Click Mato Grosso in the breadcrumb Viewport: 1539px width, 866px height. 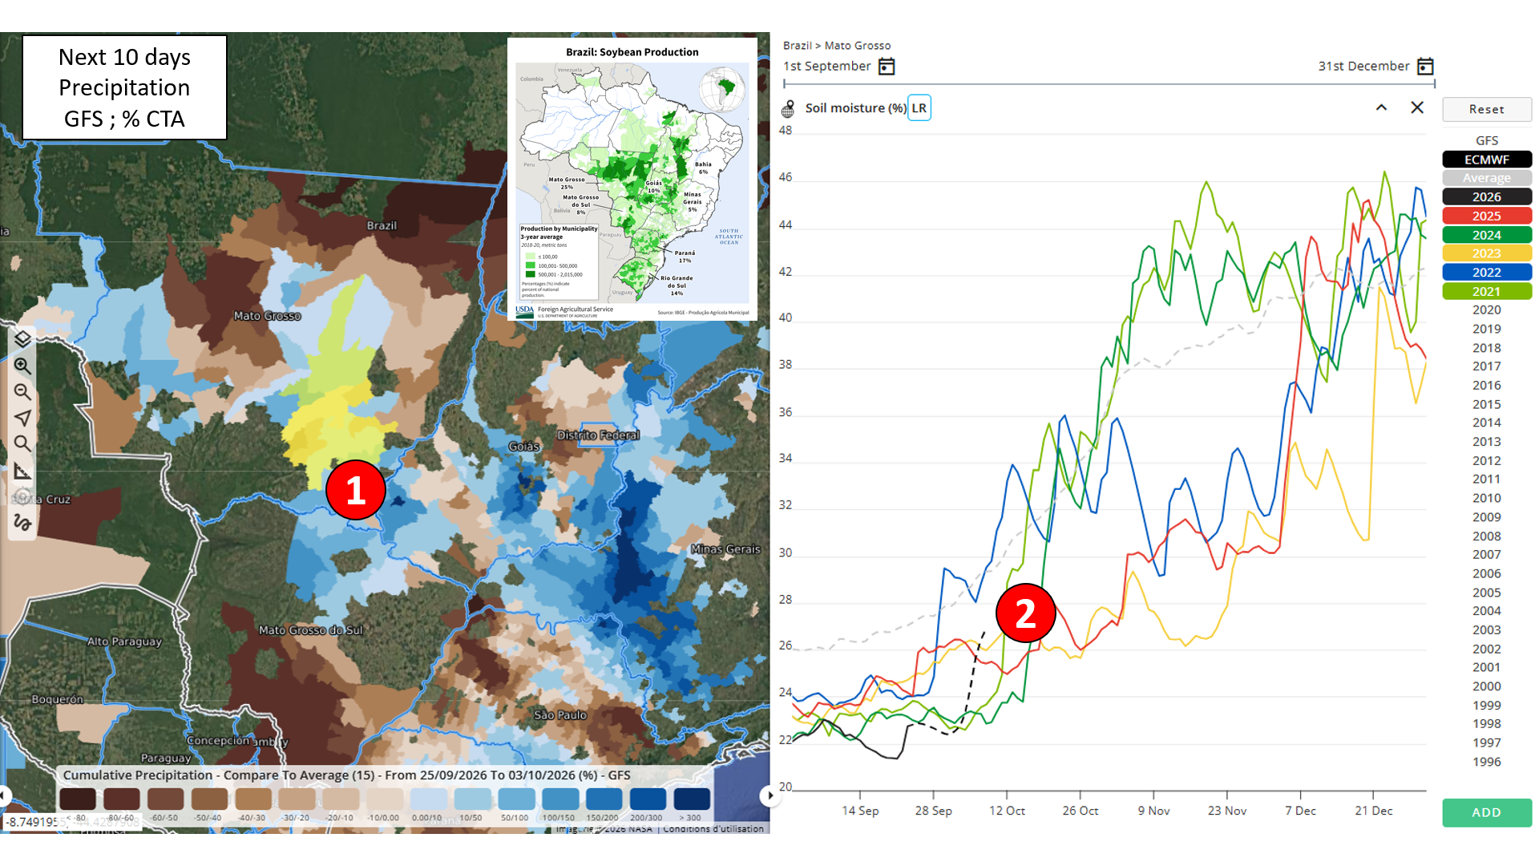coord(858,46)
